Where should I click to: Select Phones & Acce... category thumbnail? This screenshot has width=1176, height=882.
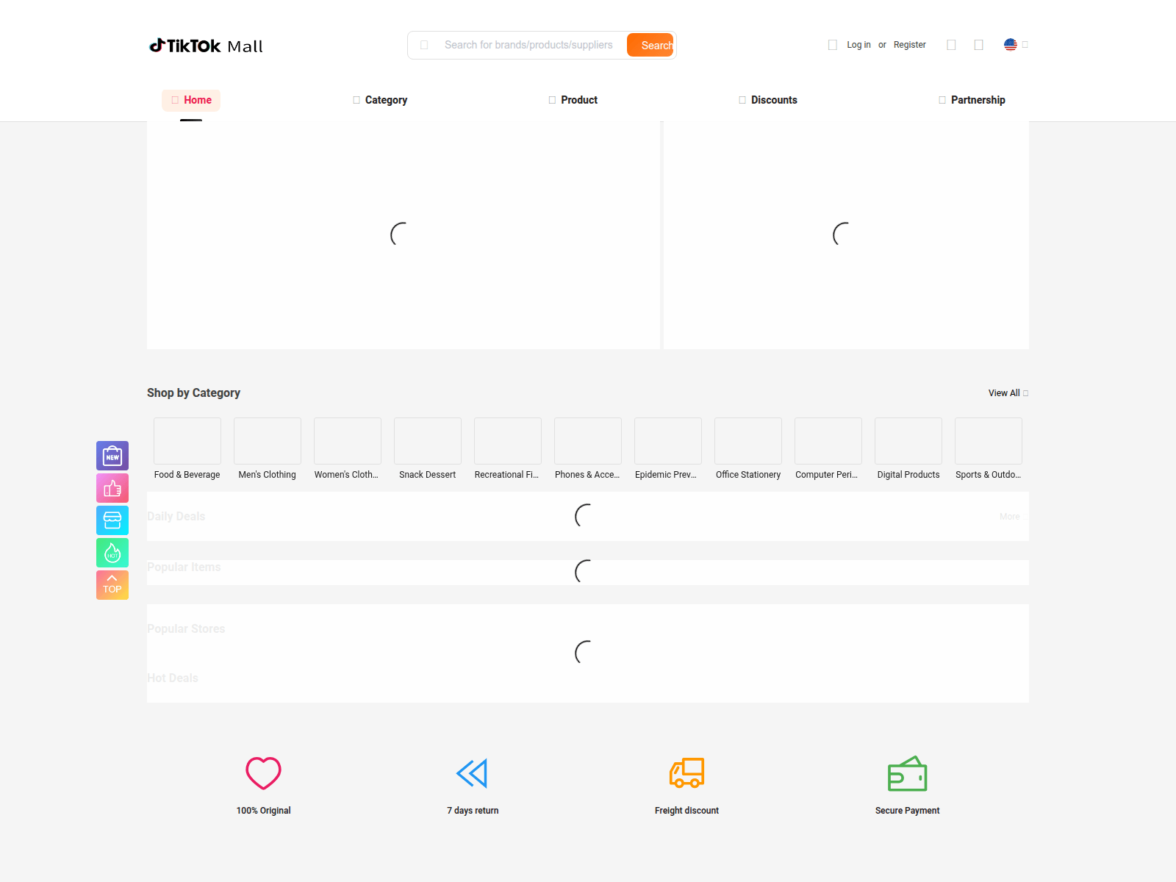[588, 441]
